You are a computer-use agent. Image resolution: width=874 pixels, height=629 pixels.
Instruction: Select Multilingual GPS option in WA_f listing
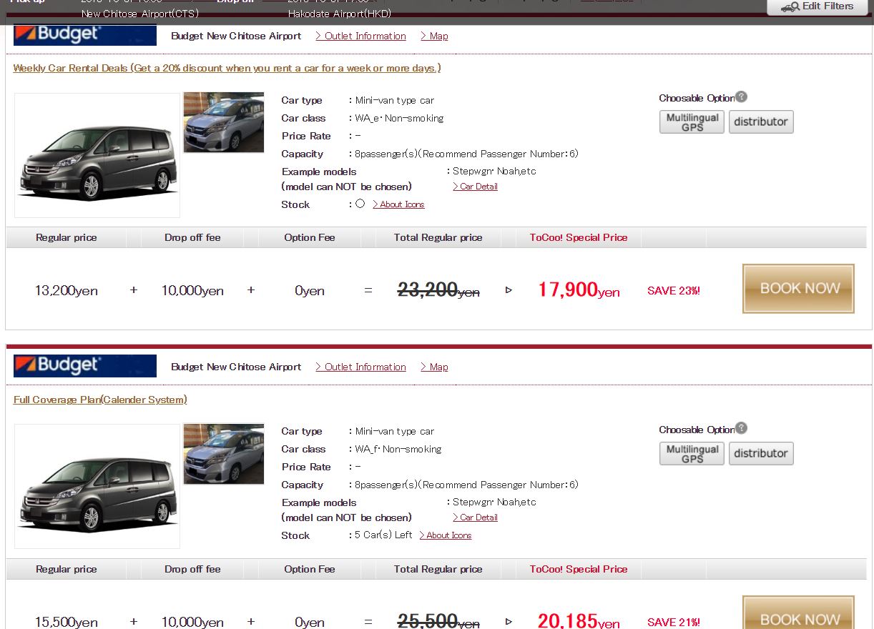692,453
